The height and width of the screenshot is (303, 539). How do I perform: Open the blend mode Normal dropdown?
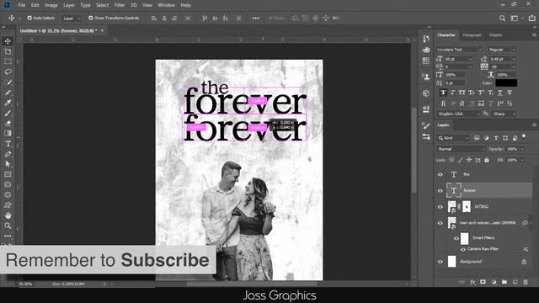(461, 149)
